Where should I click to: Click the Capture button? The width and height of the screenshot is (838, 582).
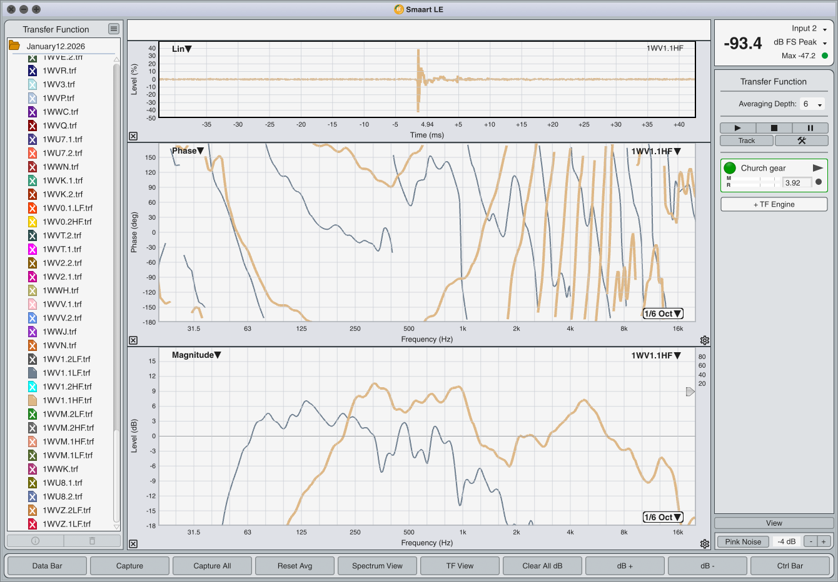[129, 566]
